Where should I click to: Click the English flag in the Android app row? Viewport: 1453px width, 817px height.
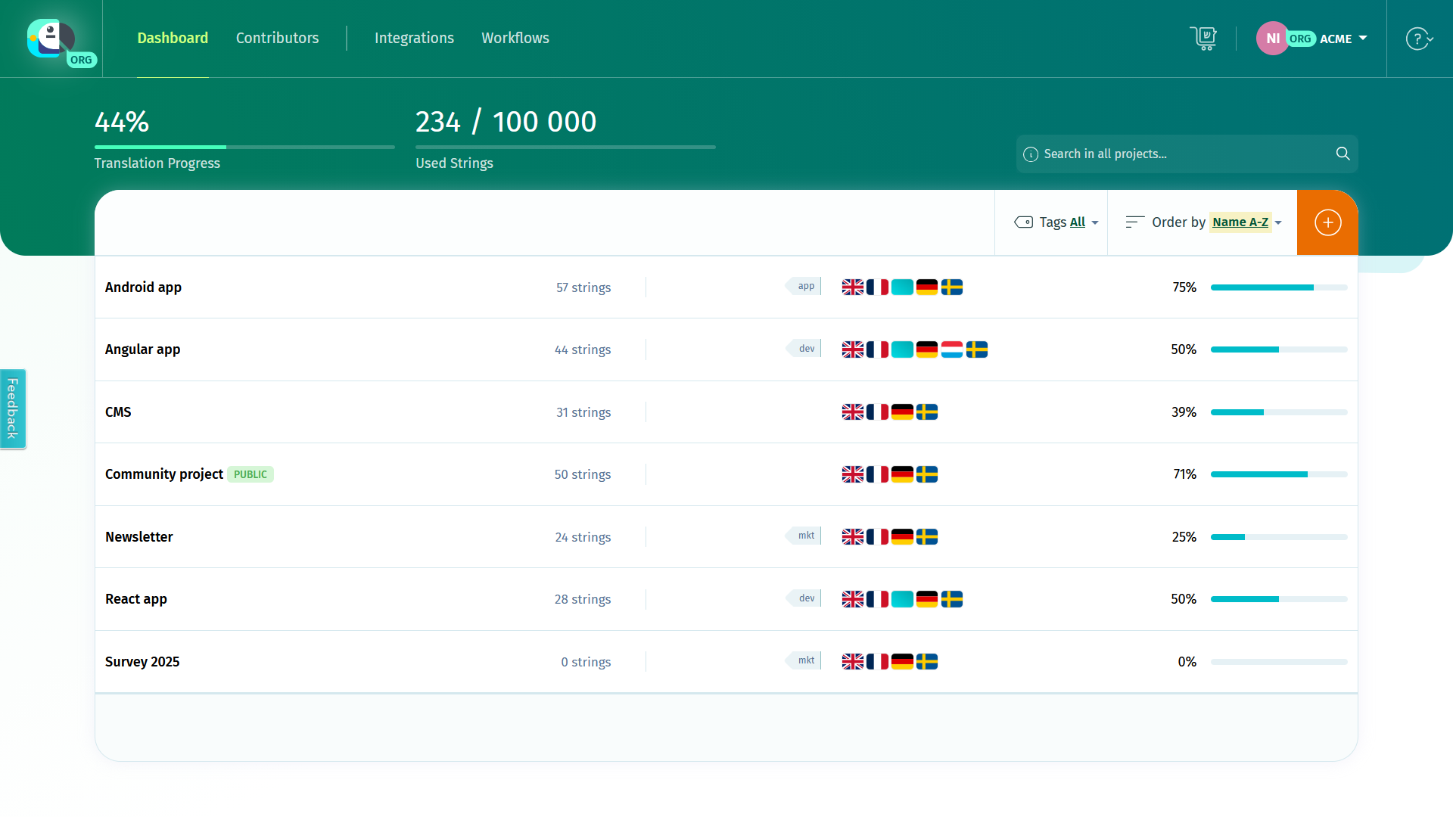pyautogui.click(x=852, y=287)
